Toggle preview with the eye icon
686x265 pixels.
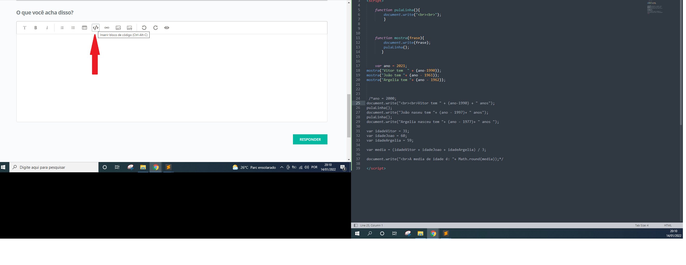point(167,28)
